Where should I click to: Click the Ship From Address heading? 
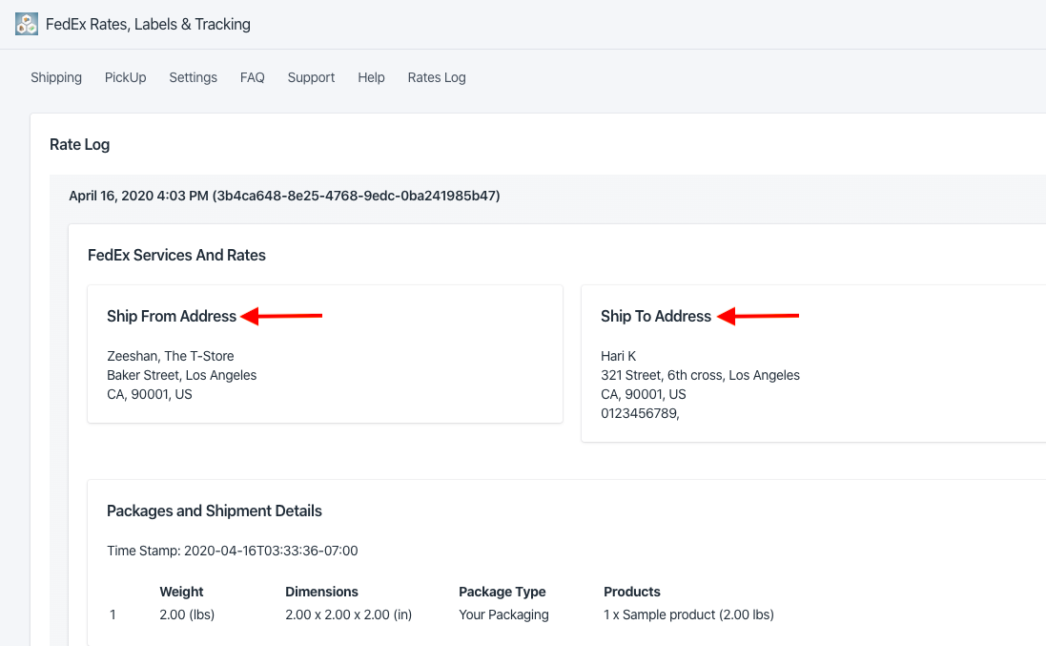[172, 316]
